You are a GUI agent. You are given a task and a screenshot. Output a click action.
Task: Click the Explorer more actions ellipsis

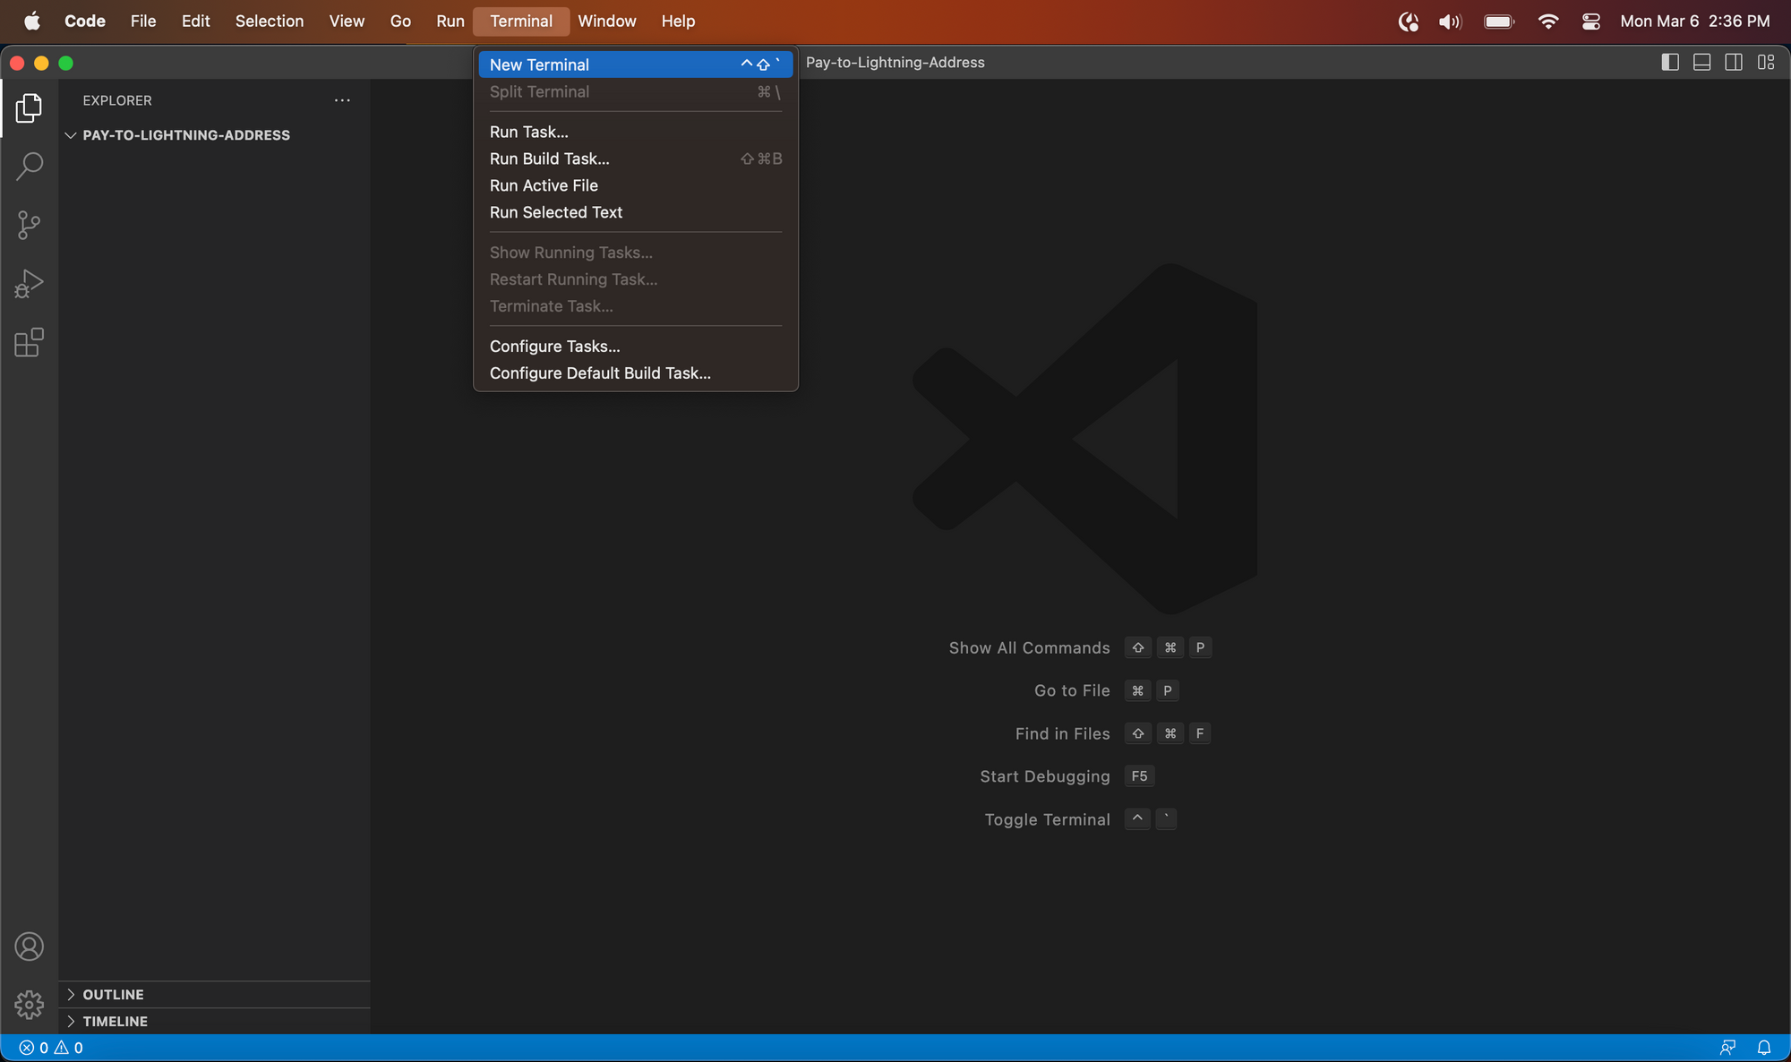(342, 100)
